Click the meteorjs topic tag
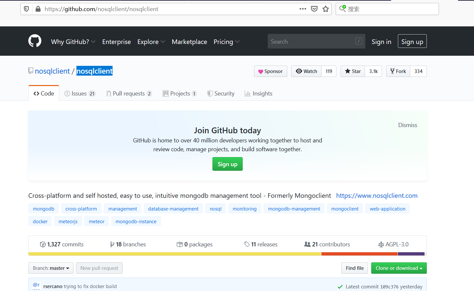This screenshot has height=291, width=474. click(x=68, y=222)
